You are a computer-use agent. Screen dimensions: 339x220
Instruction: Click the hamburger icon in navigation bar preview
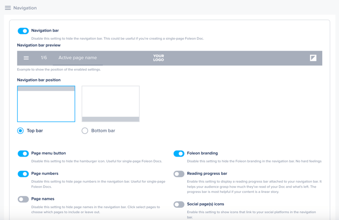26,58
